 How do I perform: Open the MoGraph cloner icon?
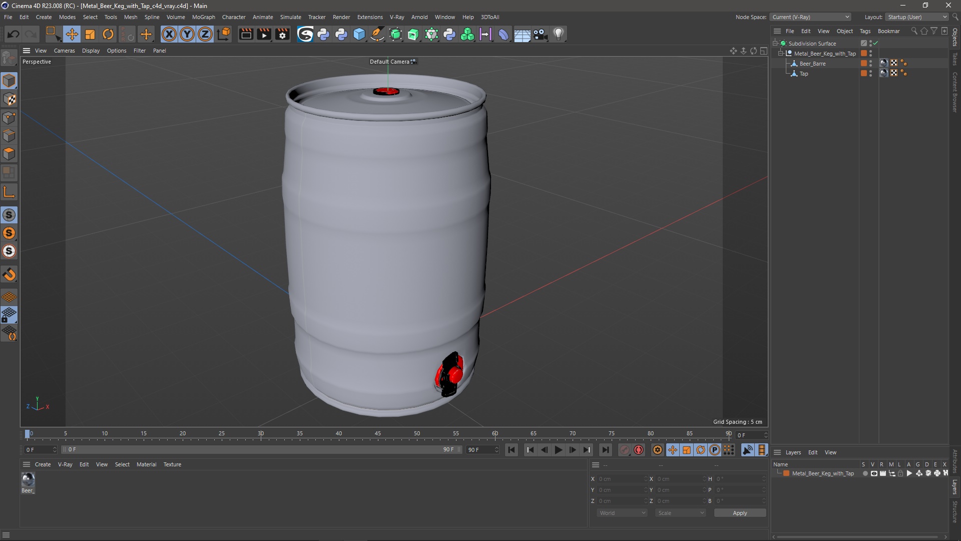coord(467,34)
